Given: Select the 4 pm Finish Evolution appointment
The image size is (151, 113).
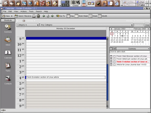Looking at the screenshot, I should pyautogui.click(x=65, y=77).
